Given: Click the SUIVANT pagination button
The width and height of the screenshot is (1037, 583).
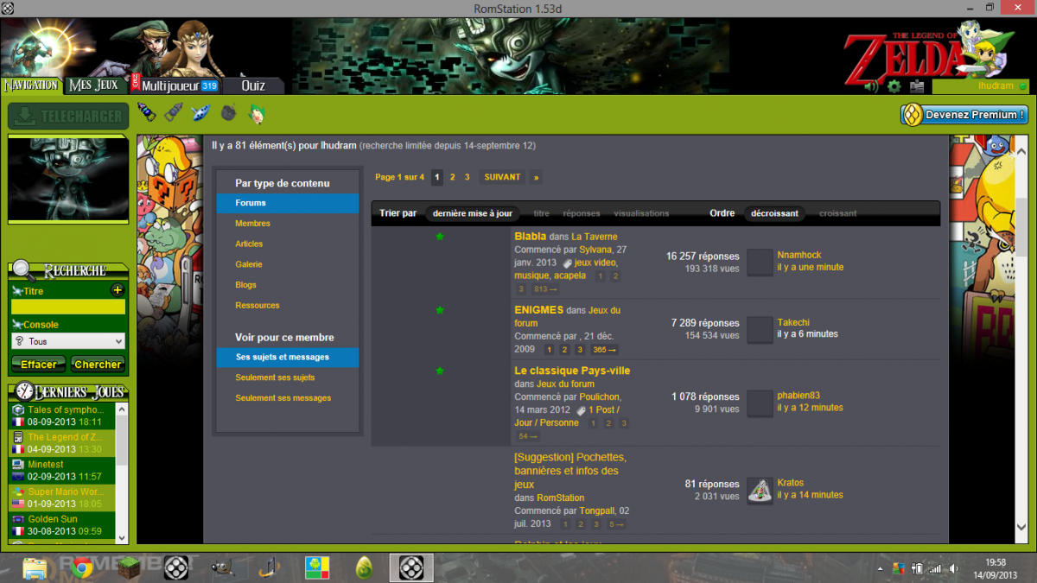Looking at the screenshot, I should (x=502, y=177).
